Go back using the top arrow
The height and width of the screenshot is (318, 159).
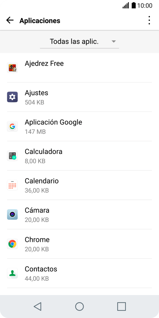coord(10,20)
